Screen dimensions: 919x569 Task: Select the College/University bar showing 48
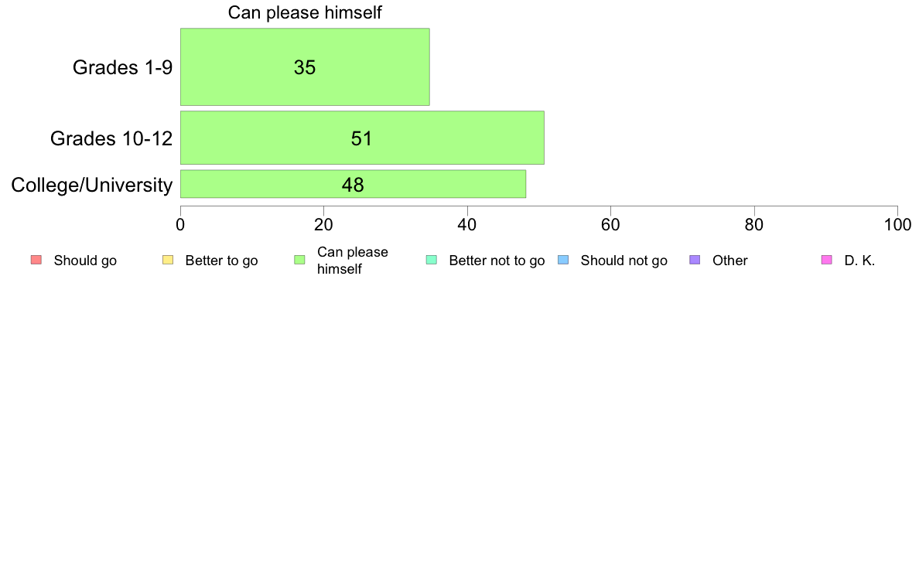(x=353, y=184)
